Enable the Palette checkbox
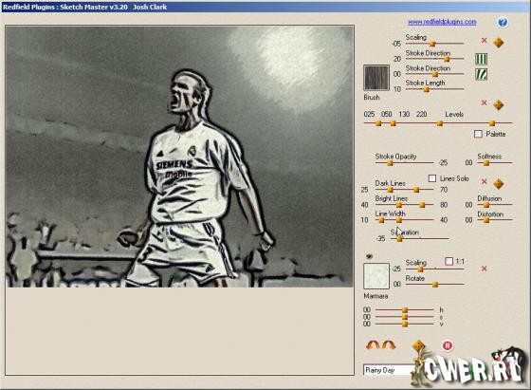 pyautogui.click(x=478, y=134)
